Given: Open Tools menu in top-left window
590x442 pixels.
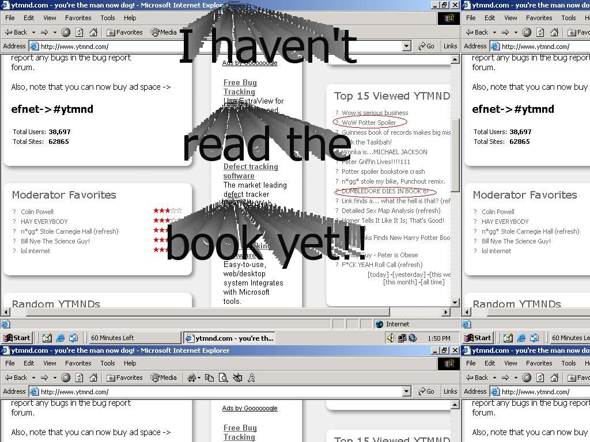Looking at the screenshot, I should [x=108, y=18].
